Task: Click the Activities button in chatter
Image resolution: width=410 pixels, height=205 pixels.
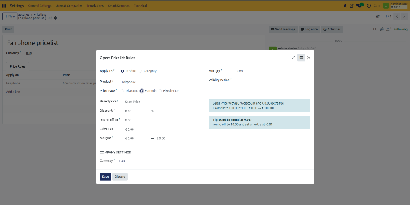Action: coord(332,29)
